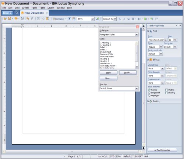Screen dimensions: 184x159
Task: Click the All Text Properties button
Action: point(162,150)
